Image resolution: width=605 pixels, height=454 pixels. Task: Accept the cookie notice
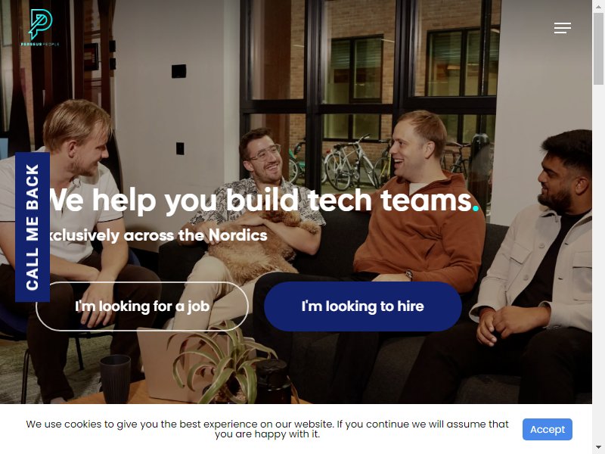547,429
